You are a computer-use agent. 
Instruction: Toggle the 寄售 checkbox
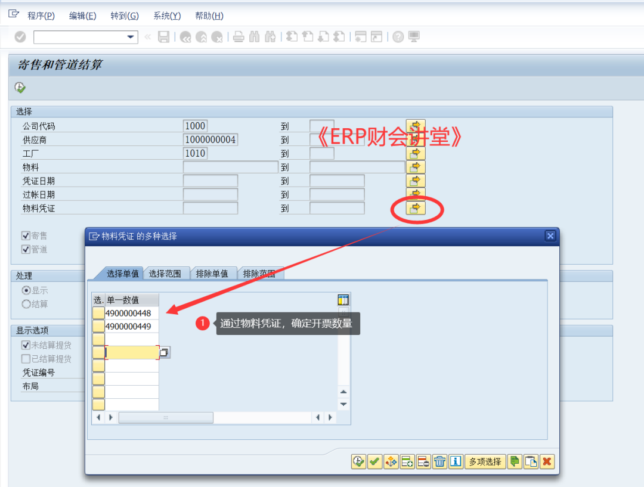coord(26,235)
